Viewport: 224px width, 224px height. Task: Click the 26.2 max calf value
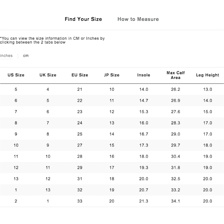point(176,89)
